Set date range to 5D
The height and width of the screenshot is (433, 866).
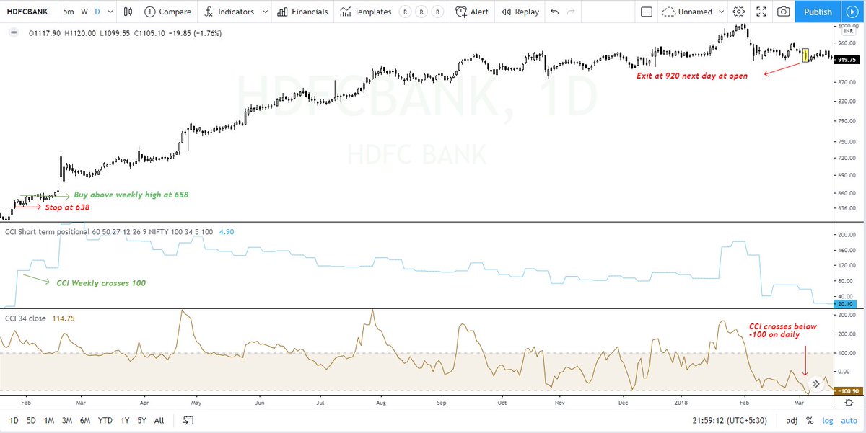pos(32,420)
